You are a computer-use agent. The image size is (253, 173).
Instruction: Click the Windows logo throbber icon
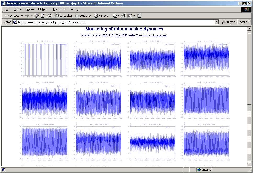[x=246, y=9]
